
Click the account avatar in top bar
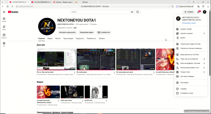pyautogui.click(x=204, y=12)
